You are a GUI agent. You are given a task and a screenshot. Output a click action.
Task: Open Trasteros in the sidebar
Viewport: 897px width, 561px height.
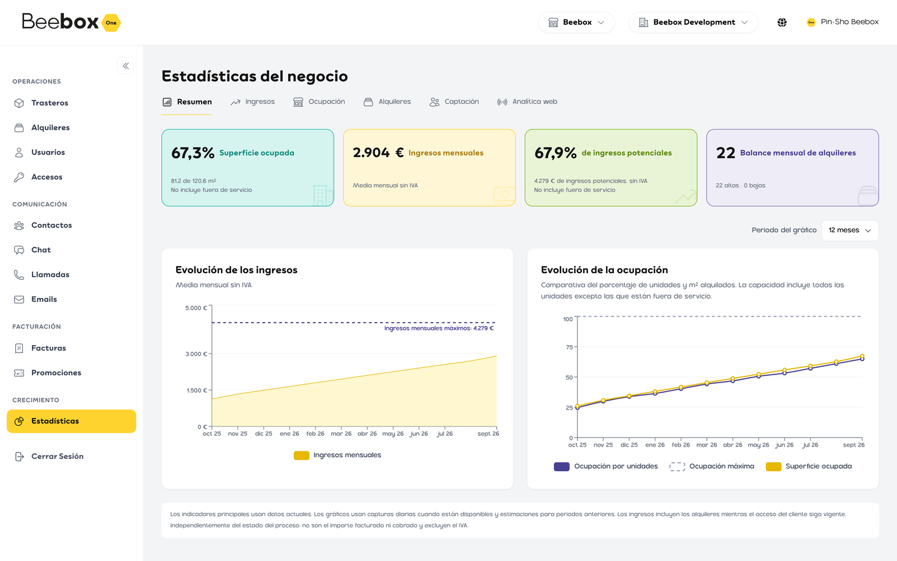coord(71,103)
